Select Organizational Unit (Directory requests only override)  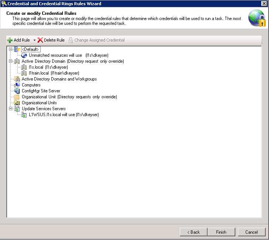[x=69, y=97]
